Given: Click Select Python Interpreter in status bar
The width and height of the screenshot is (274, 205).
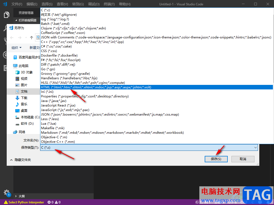Looking at the screenshot, I should (x=24, y=202).
